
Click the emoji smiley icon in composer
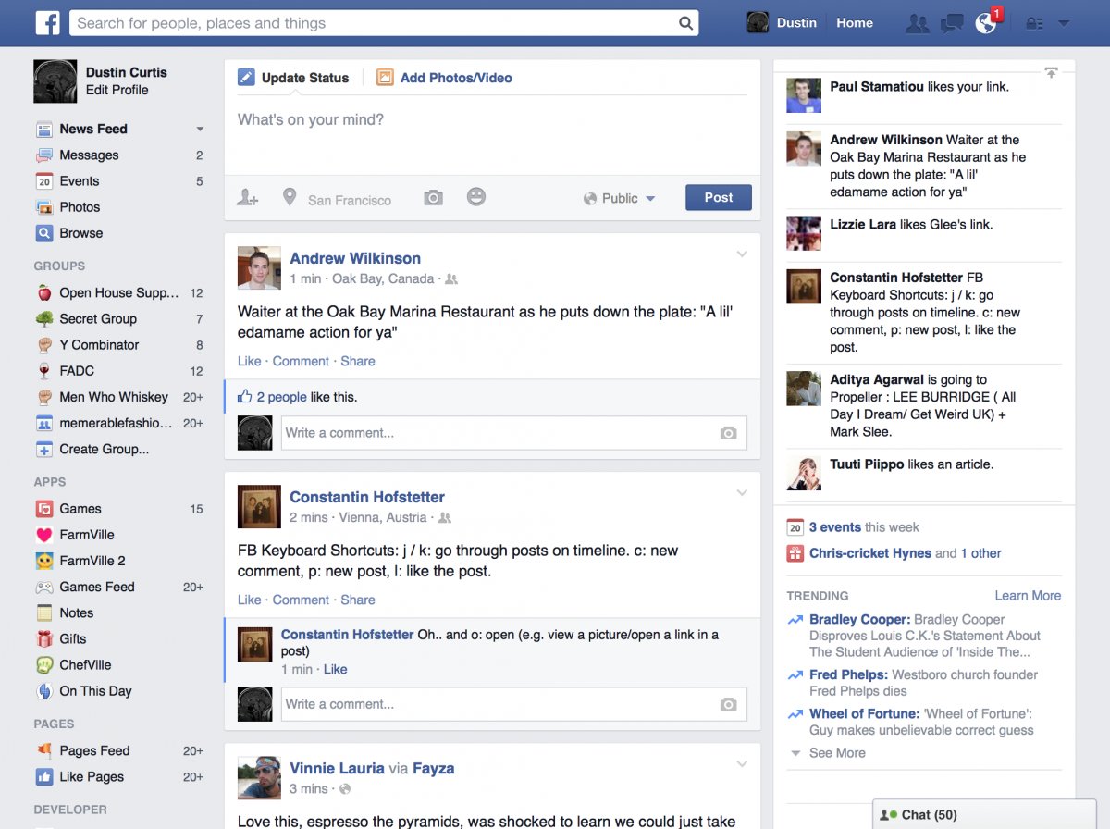click(476, 197)
